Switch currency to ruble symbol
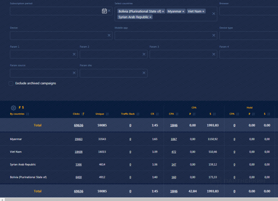This screenshot has width=278, height=201. (19, 108)
